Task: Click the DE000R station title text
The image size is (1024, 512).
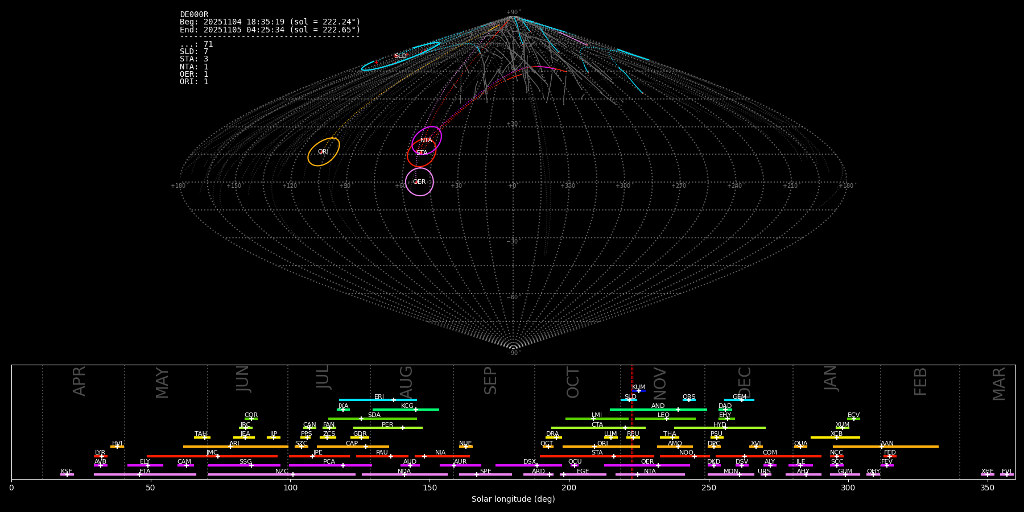Action: pyautogui.click(x=194, y=15)
